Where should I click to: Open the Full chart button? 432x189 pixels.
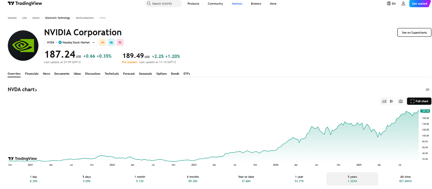(419, 101)
